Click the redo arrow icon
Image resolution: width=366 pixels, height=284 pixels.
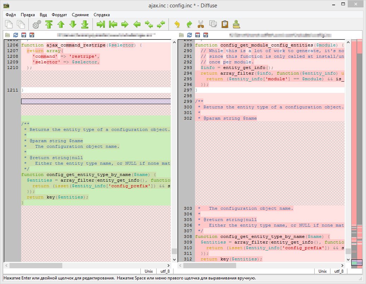pyautogui.click(x=189, y=24)
